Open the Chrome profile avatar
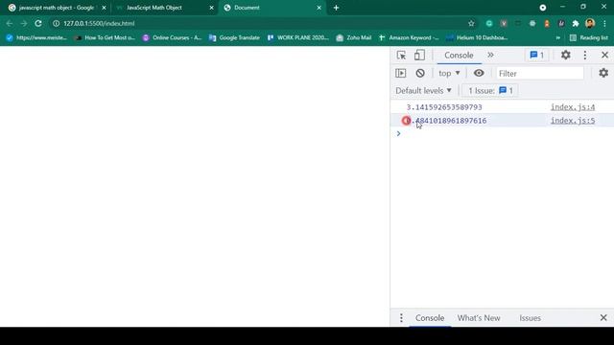 pyautogui.click(x=590, y=23)
